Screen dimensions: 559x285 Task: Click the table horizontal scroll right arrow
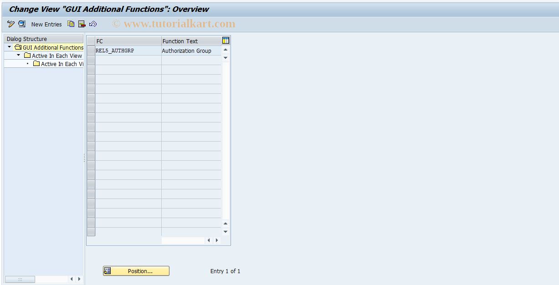(x=217, y=240)
